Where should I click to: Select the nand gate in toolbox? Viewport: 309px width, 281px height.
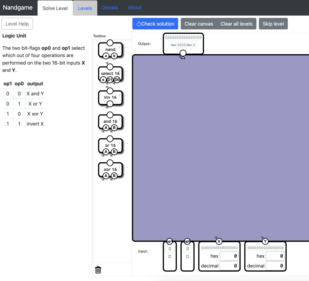(110, 49)
